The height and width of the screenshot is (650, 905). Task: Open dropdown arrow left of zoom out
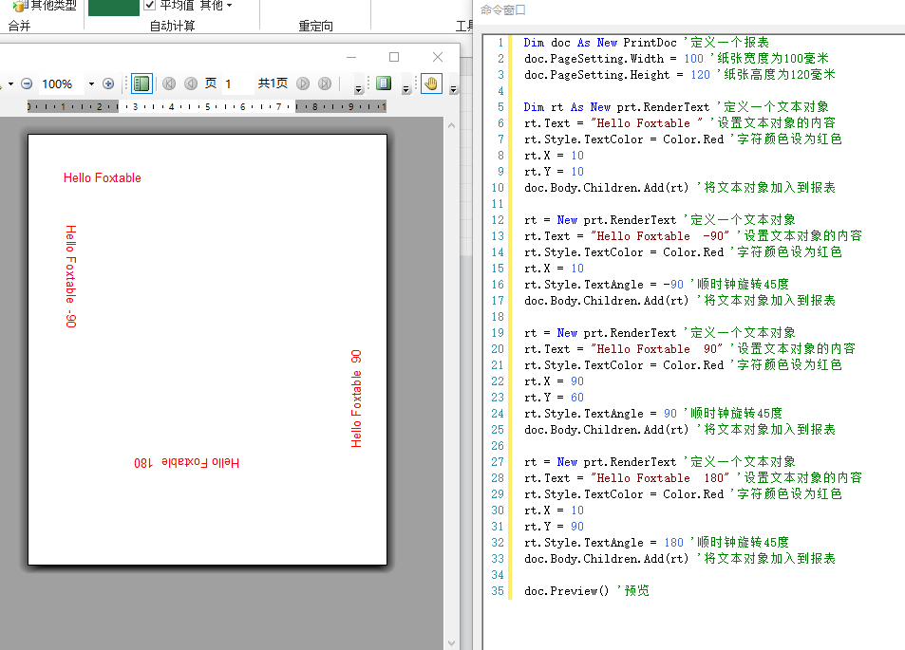point(10,84)
